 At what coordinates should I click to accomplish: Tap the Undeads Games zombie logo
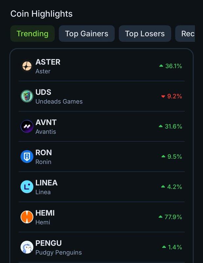(x=27, y=96)
